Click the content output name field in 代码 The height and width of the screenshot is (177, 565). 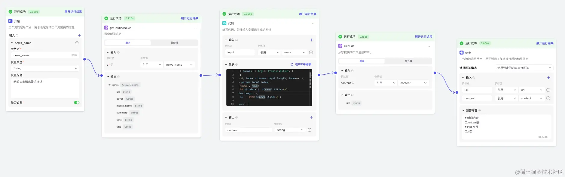249,130
